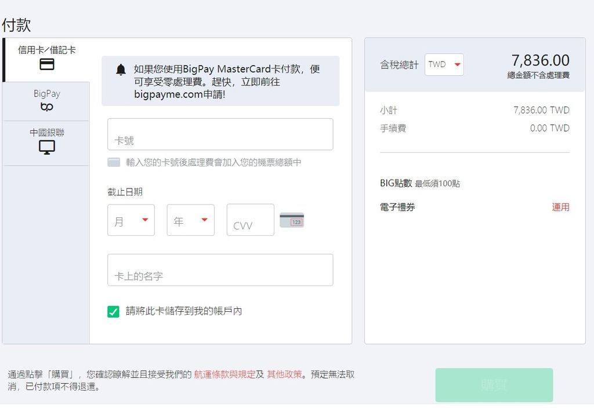Click the 適用 link for e-voucher
This screenshot has height=408, width=594.
(560, 207)
